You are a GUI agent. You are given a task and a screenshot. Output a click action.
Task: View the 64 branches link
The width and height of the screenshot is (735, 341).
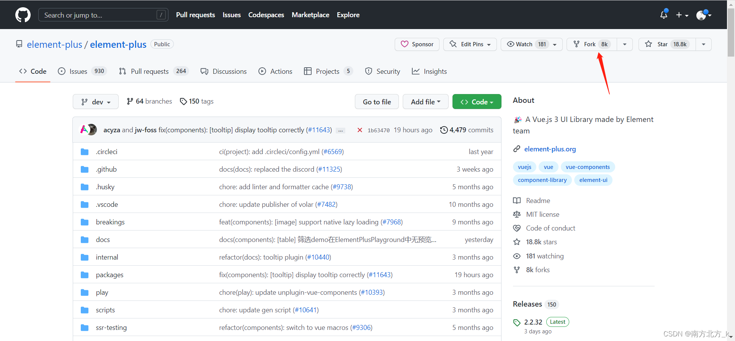149,101
